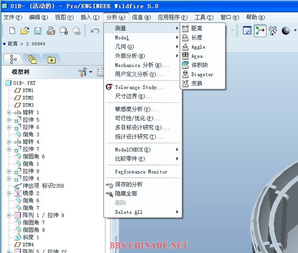Expand Delete All submenu

(142, 212)
